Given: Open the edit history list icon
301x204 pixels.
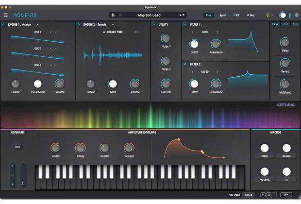Looking at the screenshot, I should coord(269,195).
